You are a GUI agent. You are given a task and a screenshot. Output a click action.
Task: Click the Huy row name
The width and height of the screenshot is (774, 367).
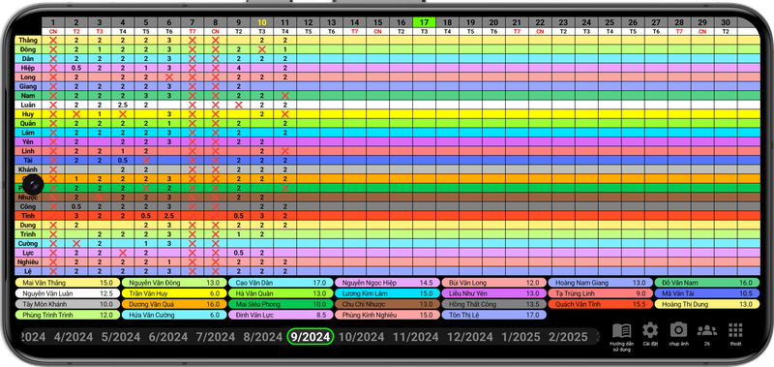pos(29,114)
